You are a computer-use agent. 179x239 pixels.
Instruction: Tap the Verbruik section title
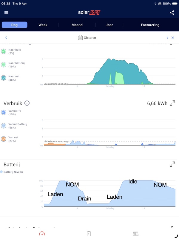pos(13,103)
